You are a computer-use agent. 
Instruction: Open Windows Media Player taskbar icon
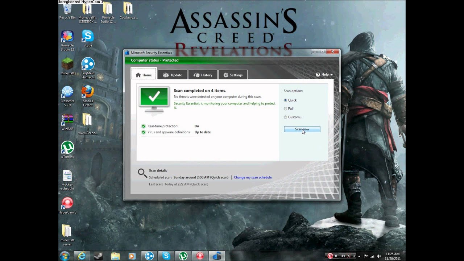(132, 256)
